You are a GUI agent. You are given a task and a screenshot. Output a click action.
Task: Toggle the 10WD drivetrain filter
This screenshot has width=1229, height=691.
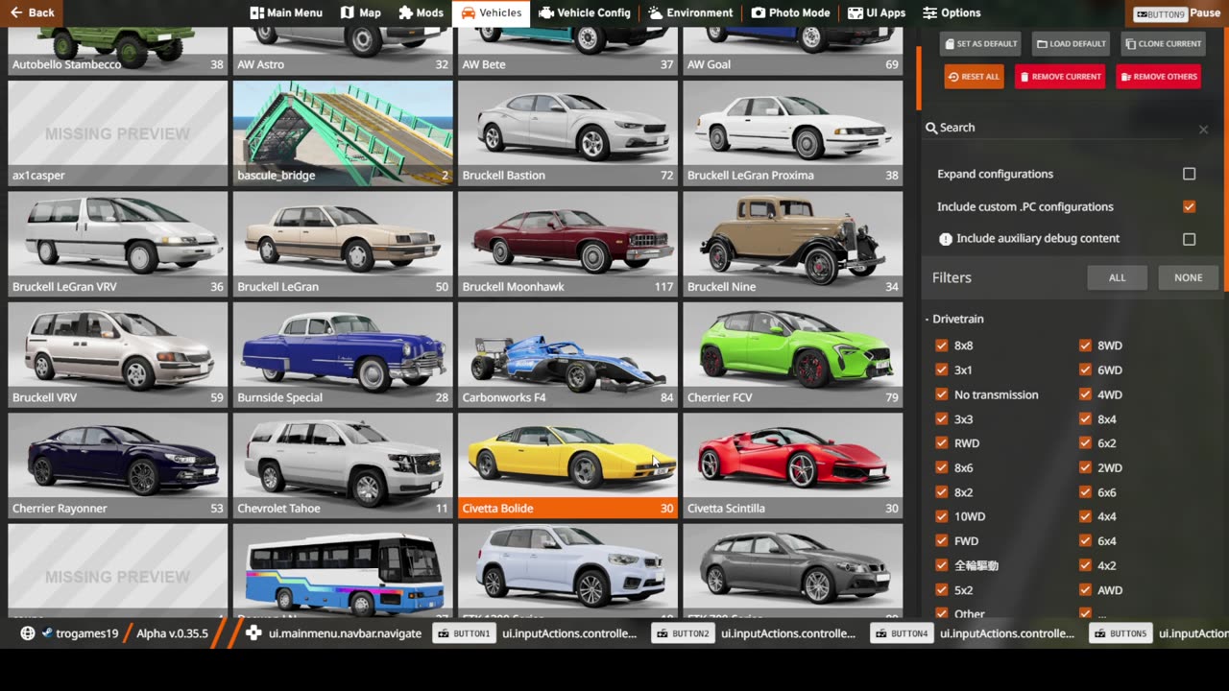[x=941, y=516]
